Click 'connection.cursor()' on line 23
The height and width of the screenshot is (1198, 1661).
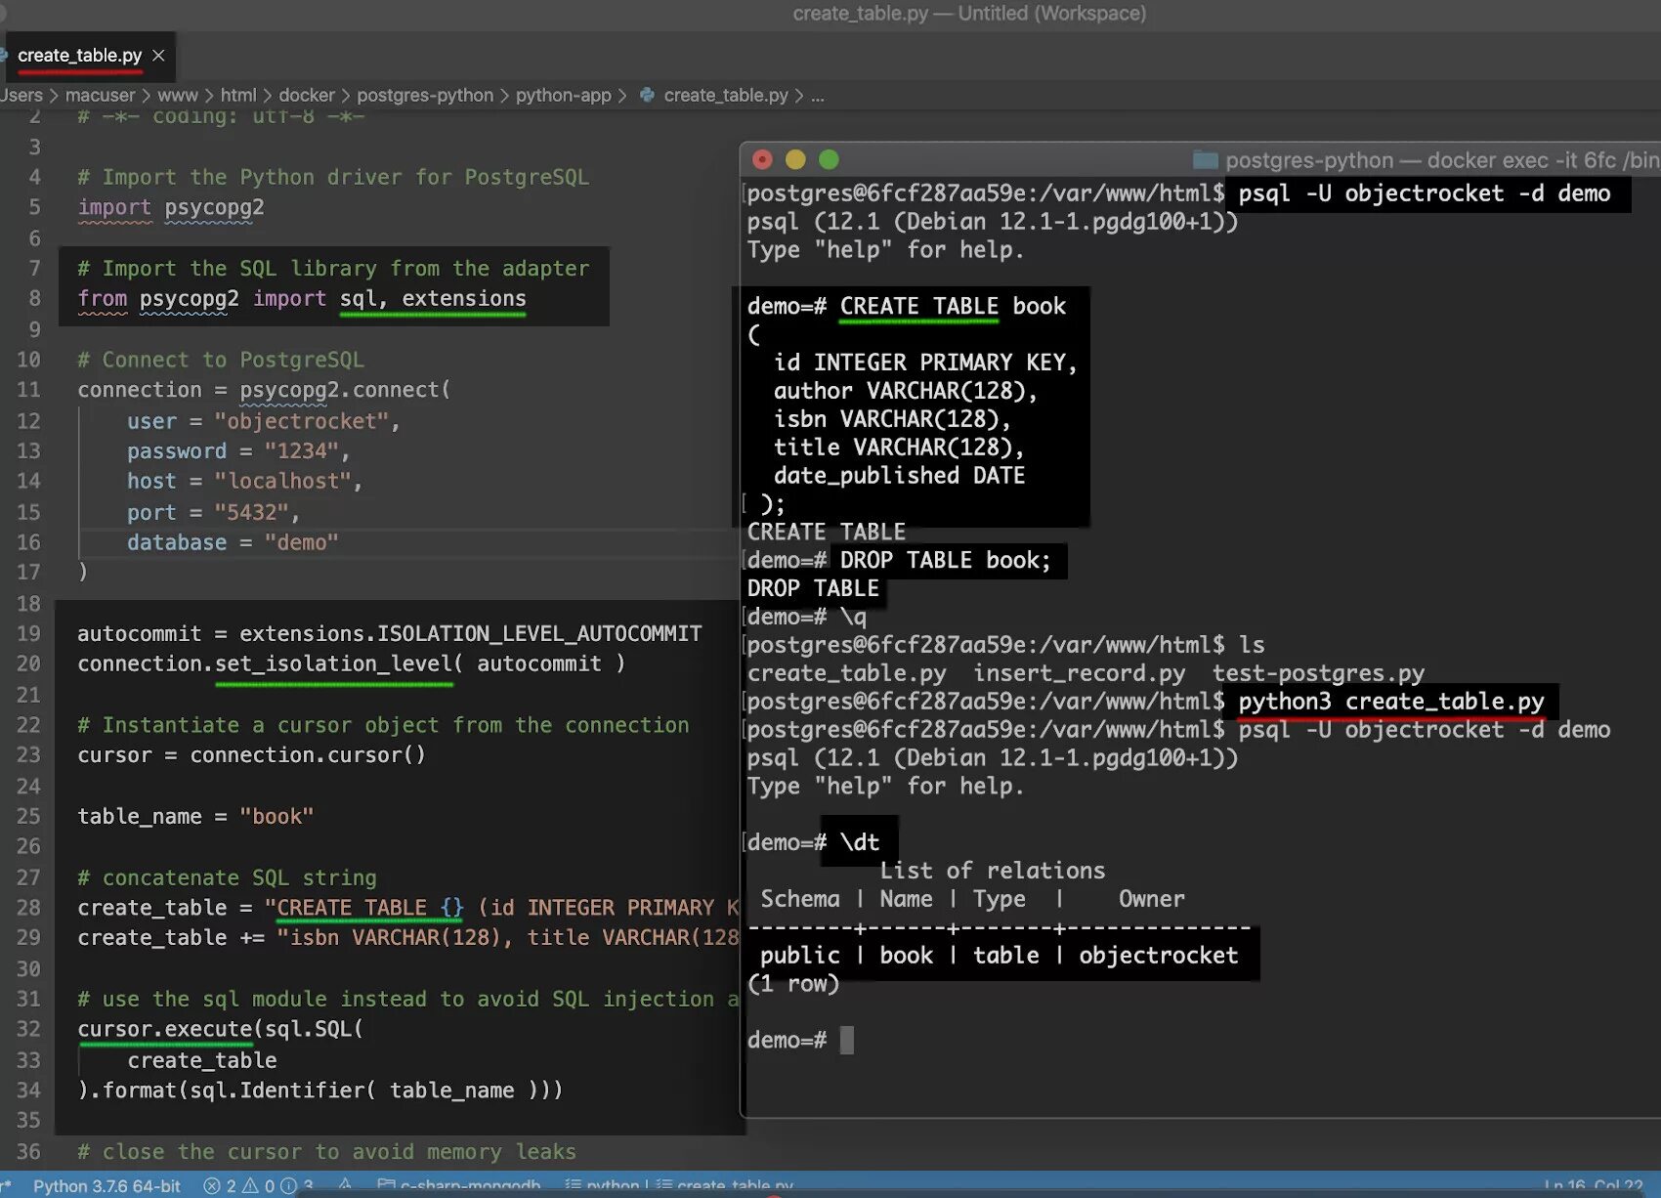(x=308, y=755)
